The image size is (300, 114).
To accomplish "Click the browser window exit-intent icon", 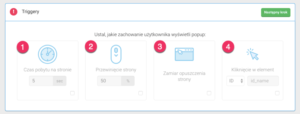I will point(184,54).
